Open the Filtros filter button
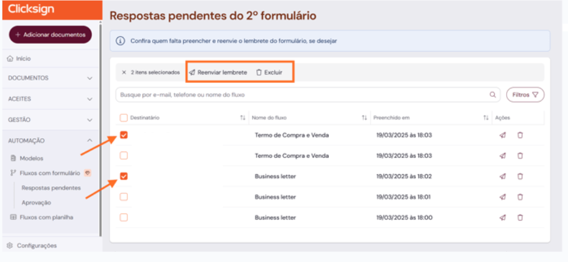Viewport: 568px width, 262px height. [525, 94]
